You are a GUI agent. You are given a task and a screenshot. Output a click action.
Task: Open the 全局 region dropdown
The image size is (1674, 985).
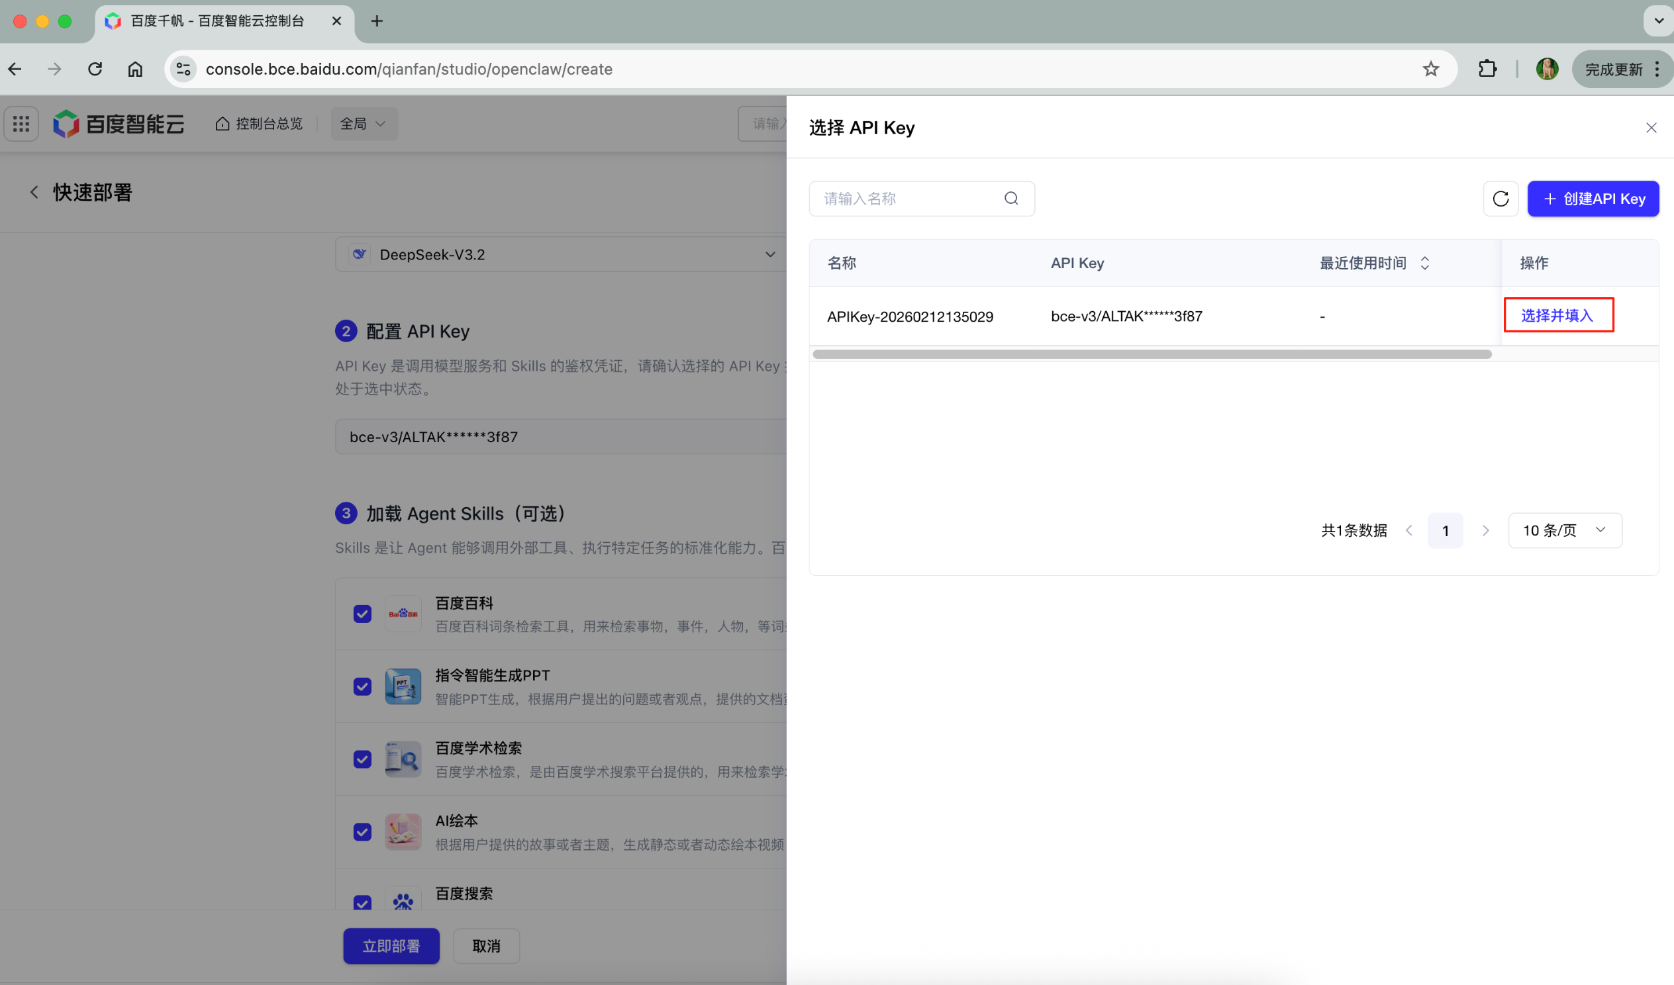click(364, 124)
